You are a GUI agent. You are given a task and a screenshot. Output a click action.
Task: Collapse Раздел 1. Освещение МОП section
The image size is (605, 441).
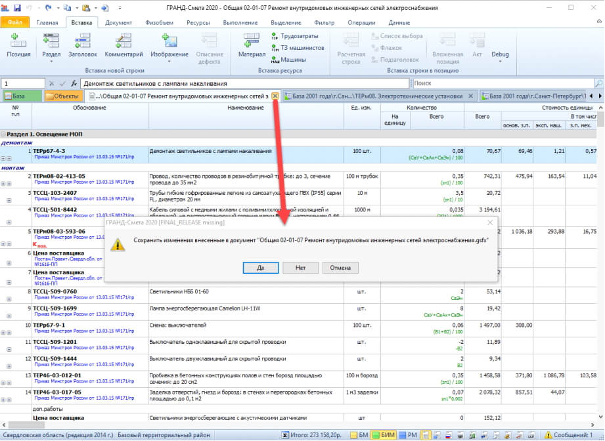click(x=3, y=135)
